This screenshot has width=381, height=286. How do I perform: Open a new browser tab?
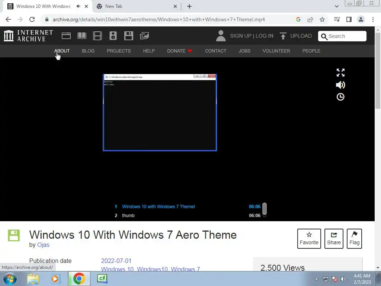[189, 6]
